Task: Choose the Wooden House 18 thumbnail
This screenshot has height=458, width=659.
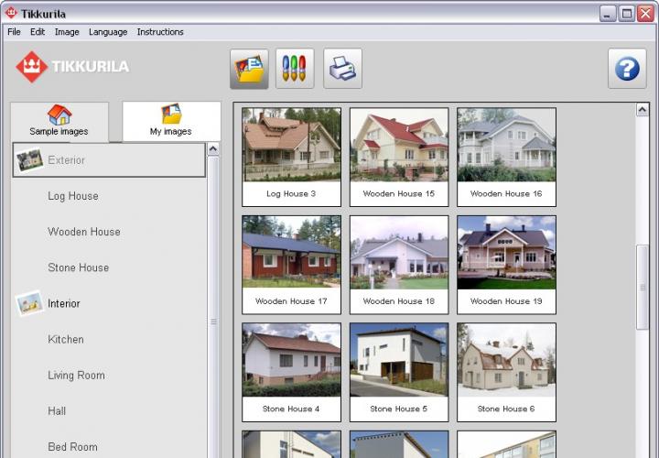Action: (399, 265)
